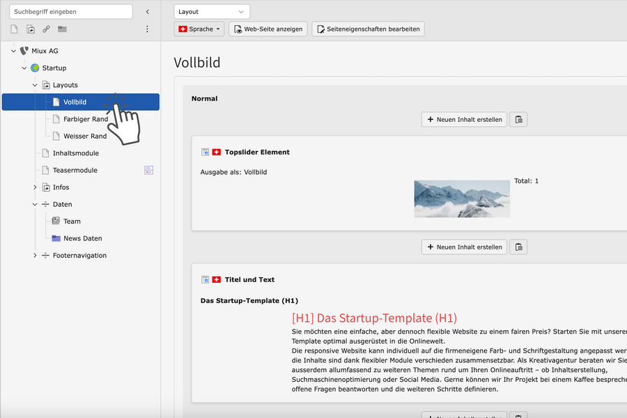Click the paste icon beside Neuen Inhalt erstellen
Image resolution: width=627 pixels, height=418 pixels.
point(518,119)
